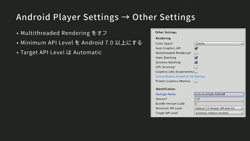250x141 pixels.
Task: Open the Target API Level dropdown
Action: tap(219, 113)
